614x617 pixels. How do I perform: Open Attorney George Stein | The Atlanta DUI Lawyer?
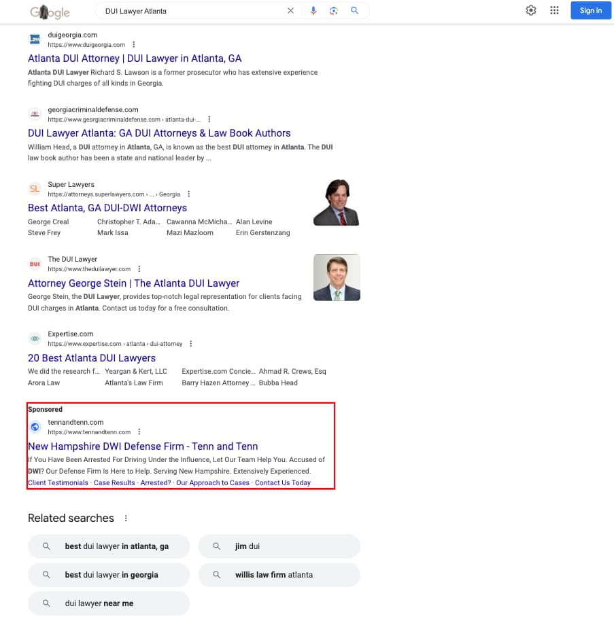click(133, 283)
